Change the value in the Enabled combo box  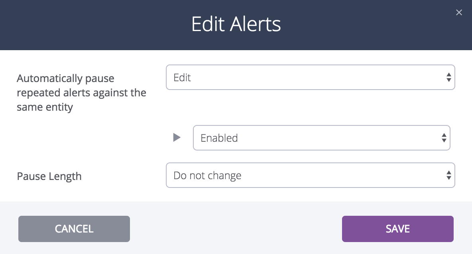click(321, 138)
